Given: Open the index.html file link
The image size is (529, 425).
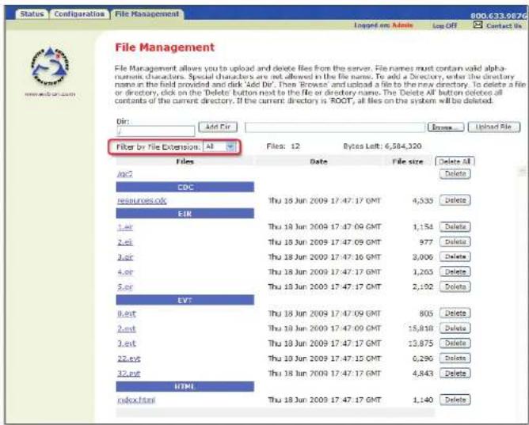Looking at the screenshot, I should tap(136, 400).
